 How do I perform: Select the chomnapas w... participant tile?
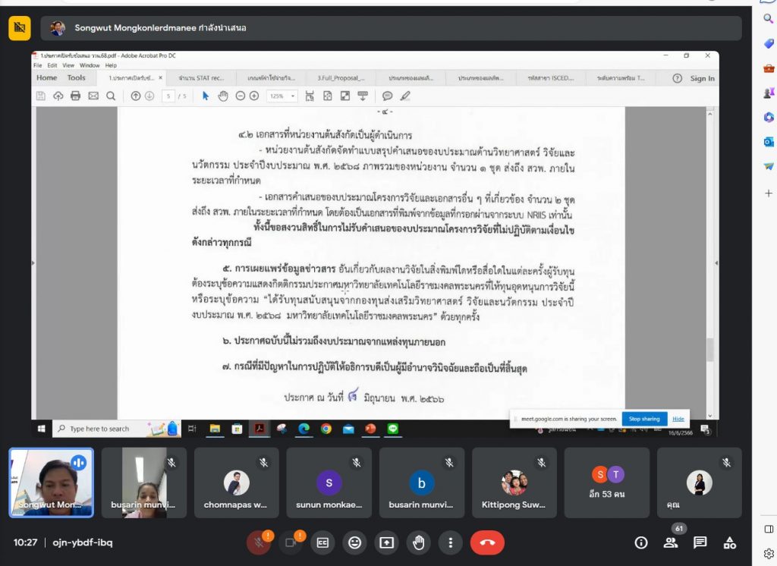[x=236, y=483]
